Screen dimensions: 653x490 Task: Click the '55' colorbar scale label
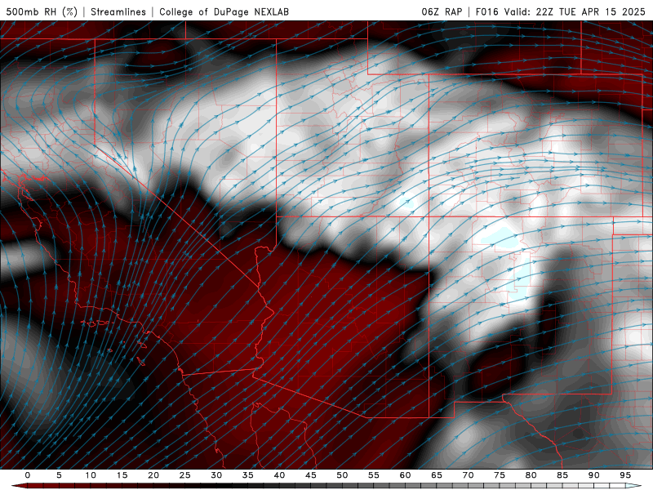[374, 475]
